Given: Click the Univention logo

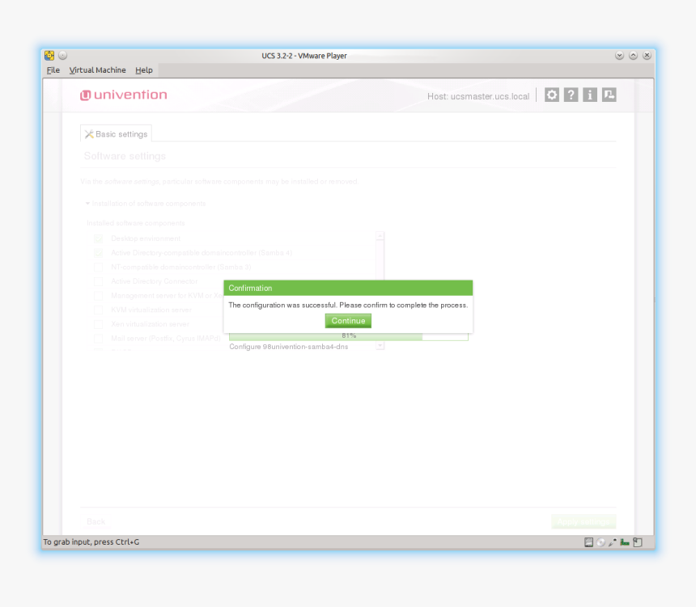Looking at the screenshot, I should pyautogui.click(x=123, y=95).
